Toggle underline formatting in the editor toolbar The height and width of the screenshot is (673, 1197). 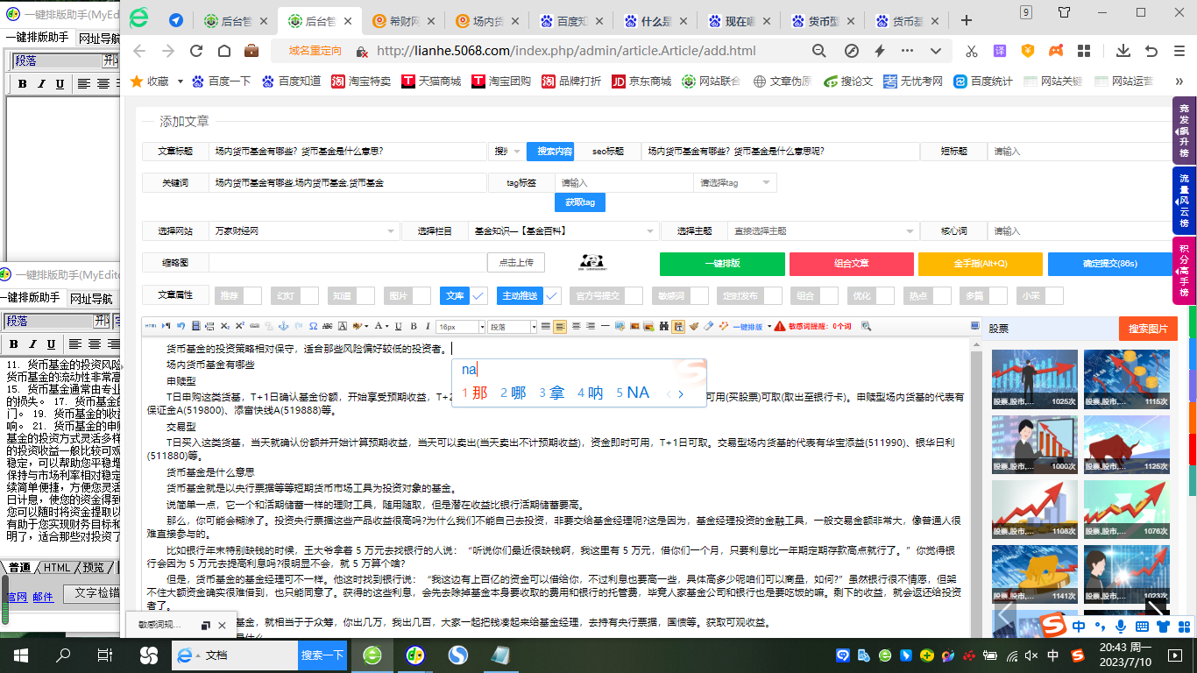tap(397, 327)
